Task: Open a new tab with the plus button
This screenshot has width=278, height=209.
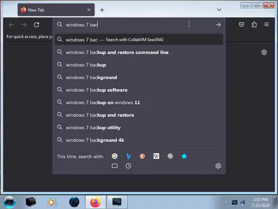Action: click(x=102, y=10)
